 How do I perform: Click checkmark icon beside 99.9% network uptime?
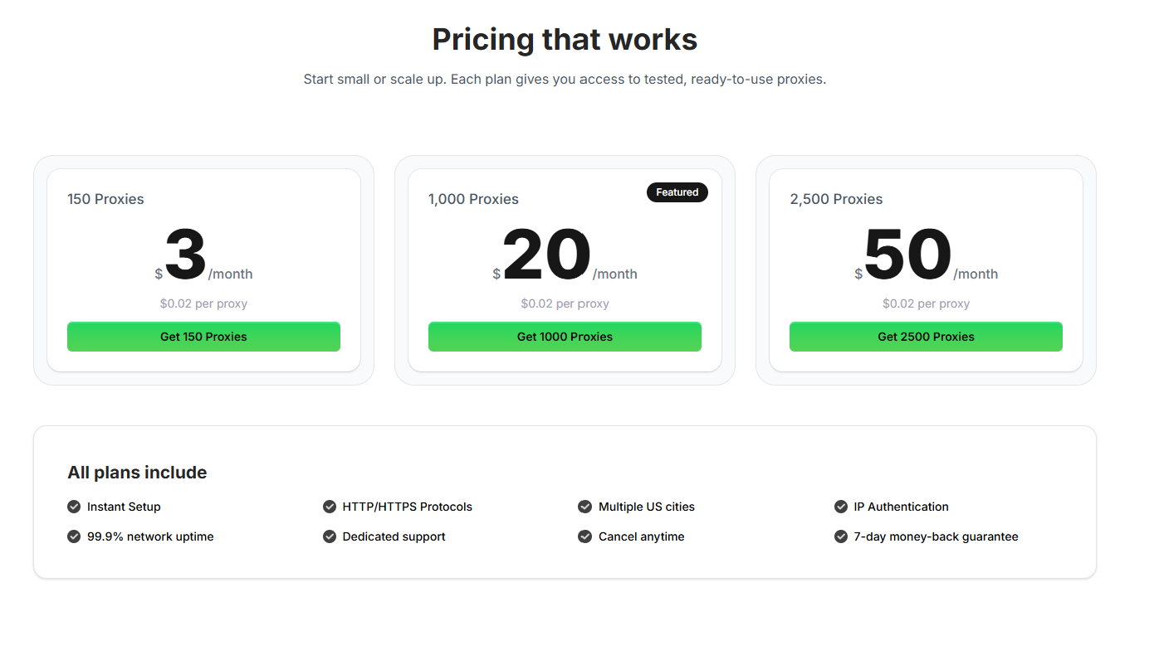point(74,536)
